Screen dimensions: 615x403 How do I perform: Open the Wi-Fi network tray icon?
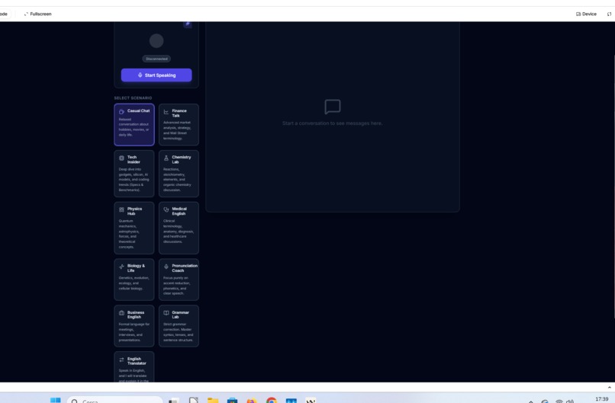[559, 401]
